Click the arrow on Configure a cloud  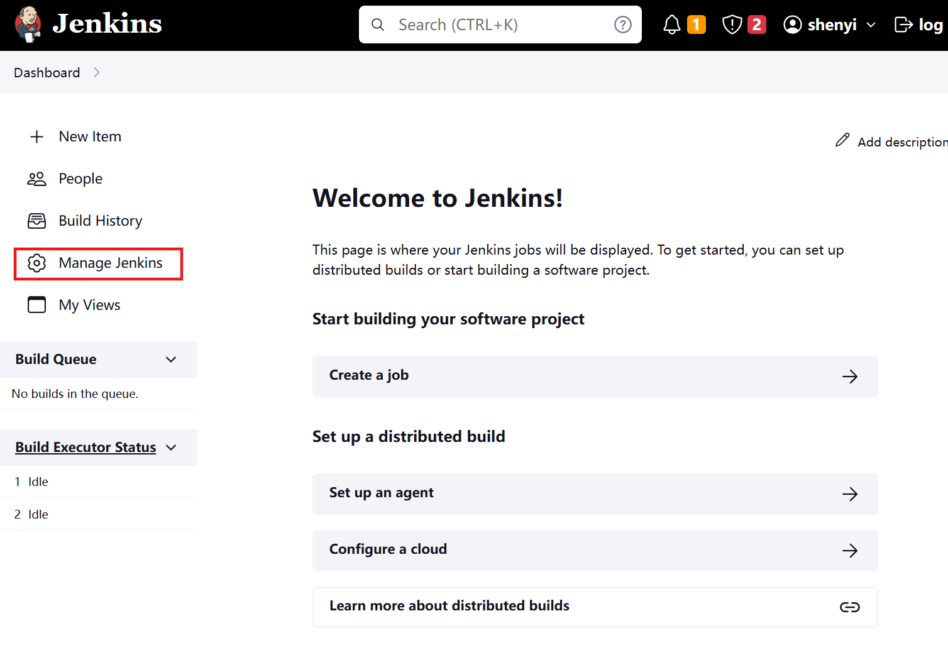tap(850, 551)
